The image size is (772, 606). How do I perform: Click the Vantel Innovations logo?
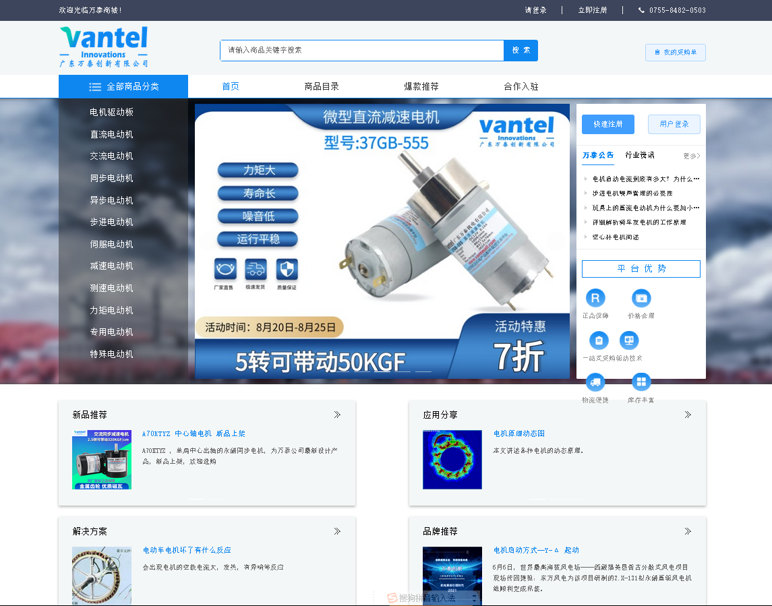click(103, 47)
